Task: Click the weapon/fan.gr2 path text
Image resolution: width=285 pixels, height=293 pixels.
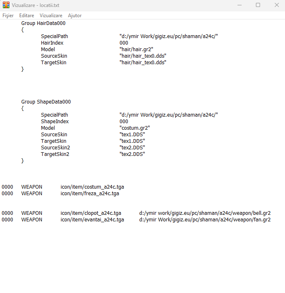Action: pos(205,220)
